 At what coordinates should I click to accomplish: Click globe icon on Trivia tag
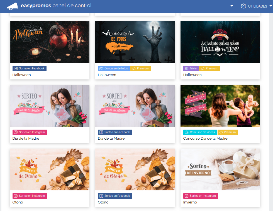187,69
